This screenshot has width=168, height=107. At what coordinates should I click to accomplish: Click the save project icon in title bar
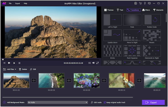point(136,3)
